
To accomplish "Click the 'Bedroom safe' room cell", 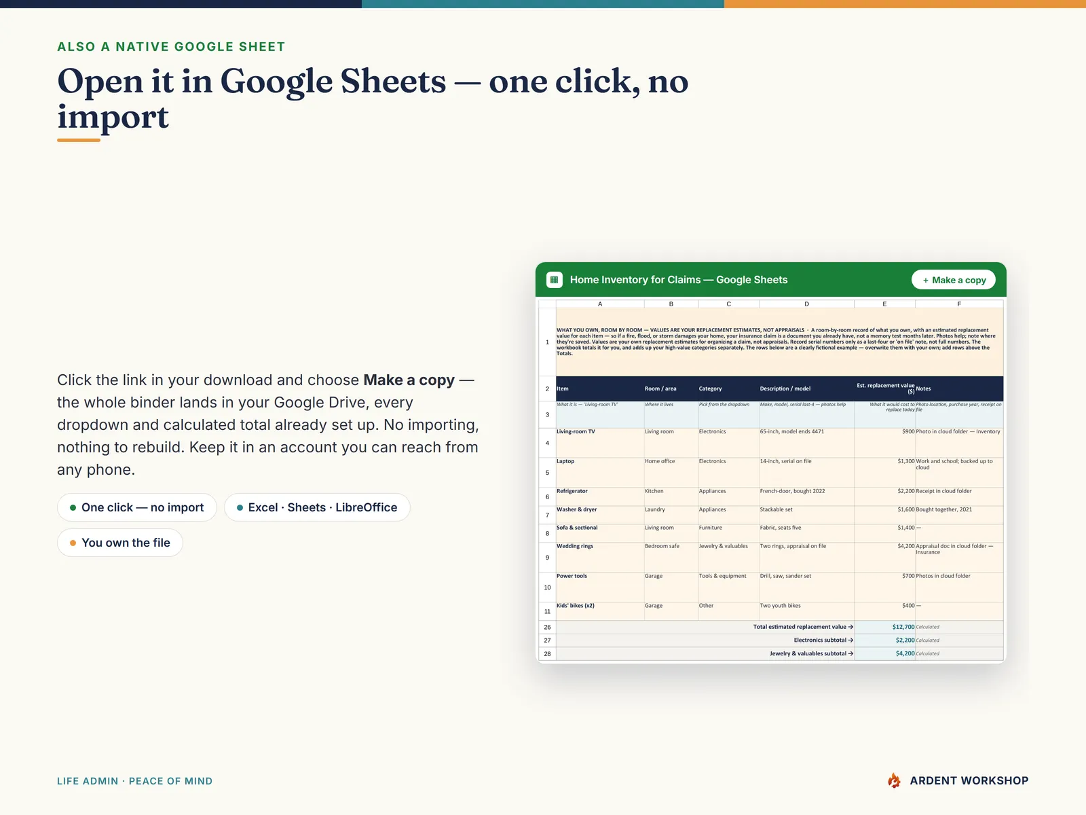I will pos(671,558).
